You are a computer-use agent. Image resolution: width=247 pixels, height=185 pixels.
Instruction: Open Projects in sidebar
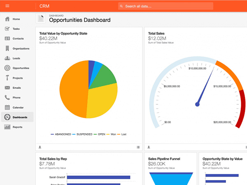17,78
